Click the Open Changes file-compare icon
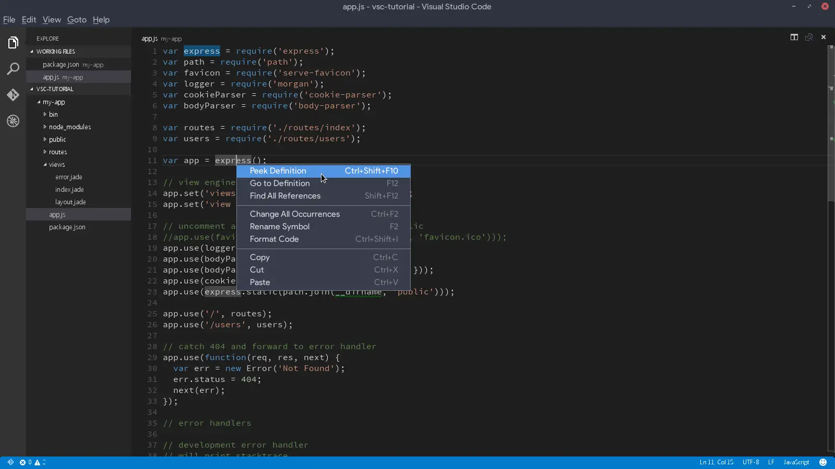Viewport: 835px width, 469px height. [x=809, y=37]
